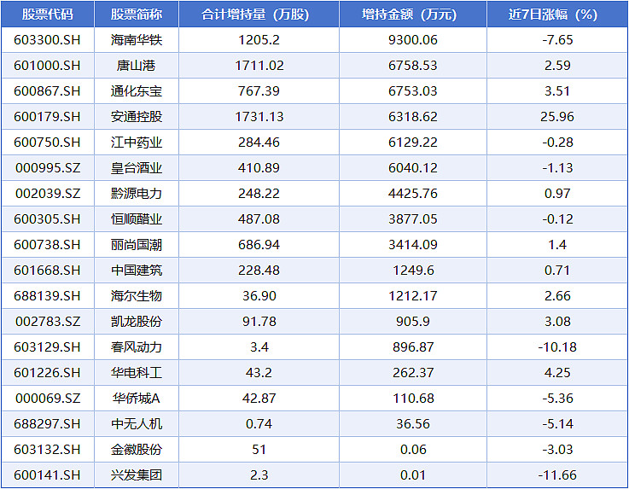Click the -10.18 percent change cell
Screen dimensions: 629x489
point(557,347)
